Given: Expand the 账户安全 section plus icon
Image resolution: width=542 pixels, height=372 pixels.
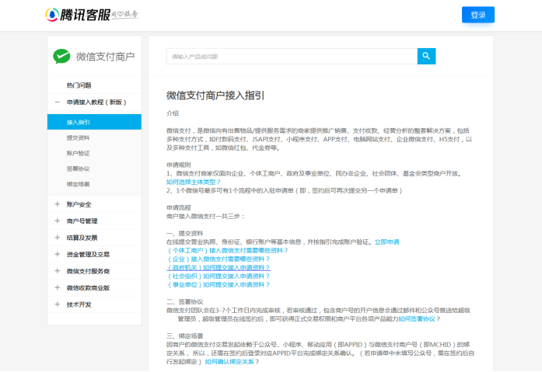Looking at the screenshot, I should 58,204.
